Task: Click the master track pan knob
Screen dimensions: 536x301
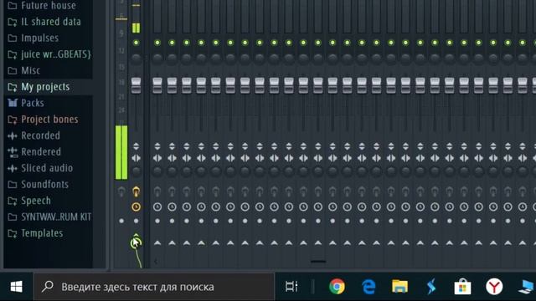Action: [x=136, y=58]
